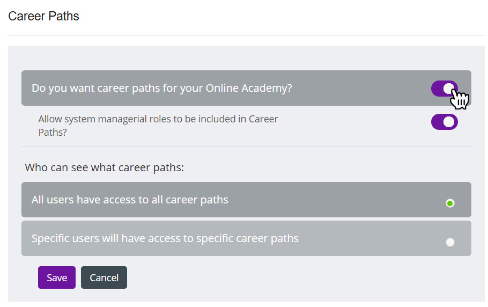Click the "Do you want career paths" question text

[161, 88]
